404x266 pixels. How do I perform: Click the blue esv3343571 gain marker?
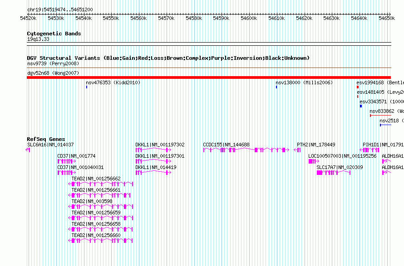coord(361,106)
